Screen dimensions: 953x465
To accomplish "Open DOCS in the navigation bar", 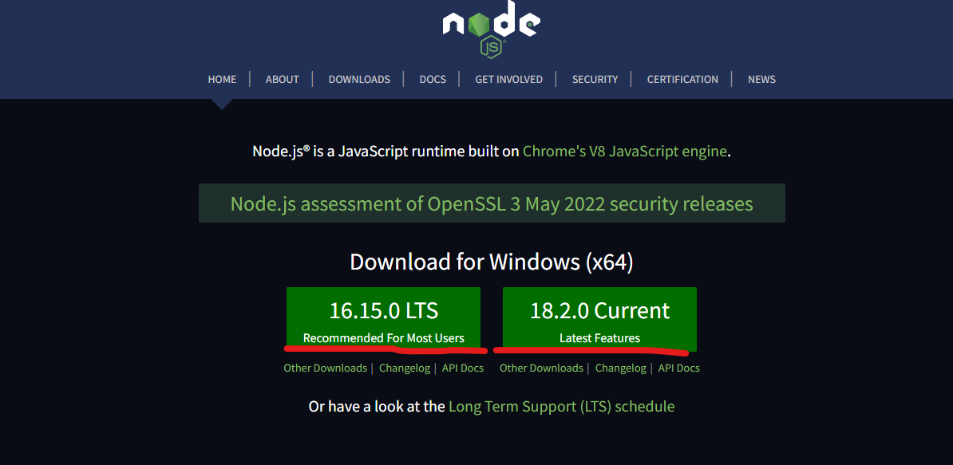I will tap(433, 79).
